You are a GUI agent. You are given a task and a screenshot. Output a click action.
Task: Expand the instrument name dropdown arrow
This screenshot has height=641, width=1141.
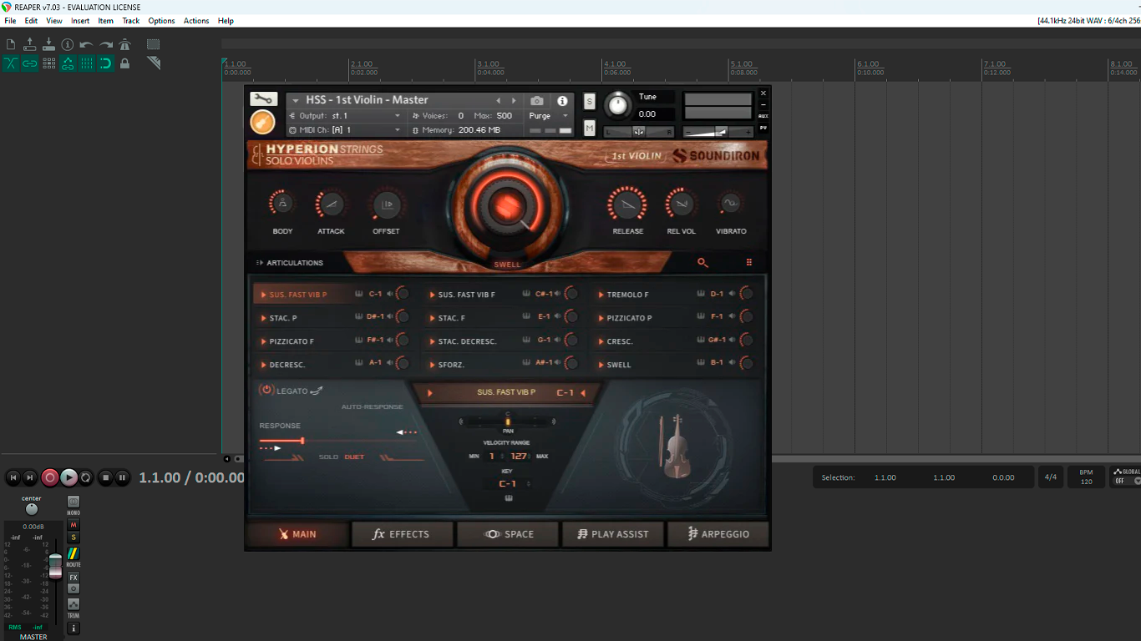[x=295, y=100]
